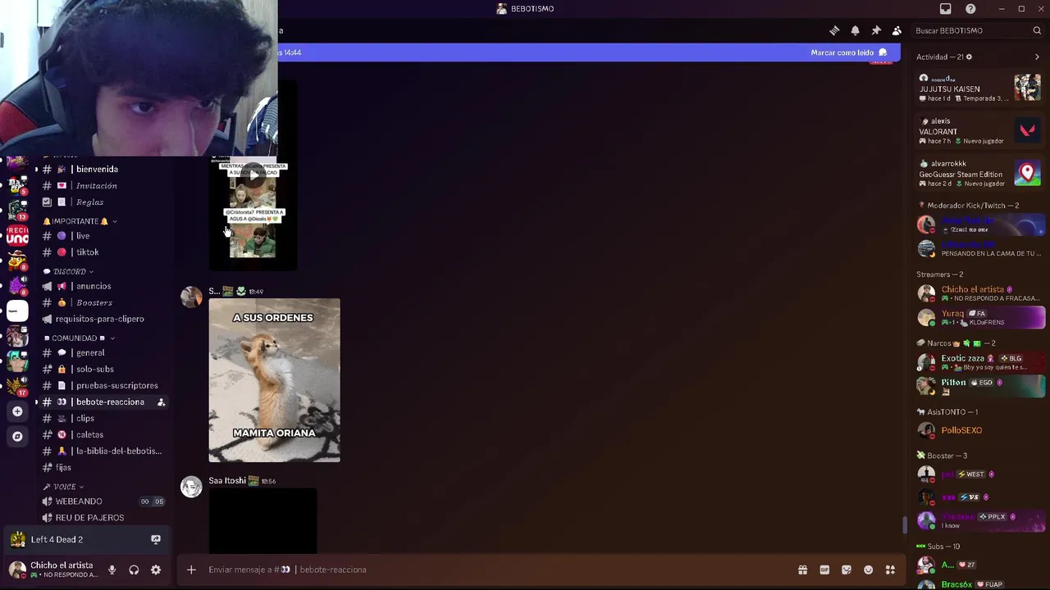
Task: Click the Add a Server plus icon
Action: click(17, 411)
